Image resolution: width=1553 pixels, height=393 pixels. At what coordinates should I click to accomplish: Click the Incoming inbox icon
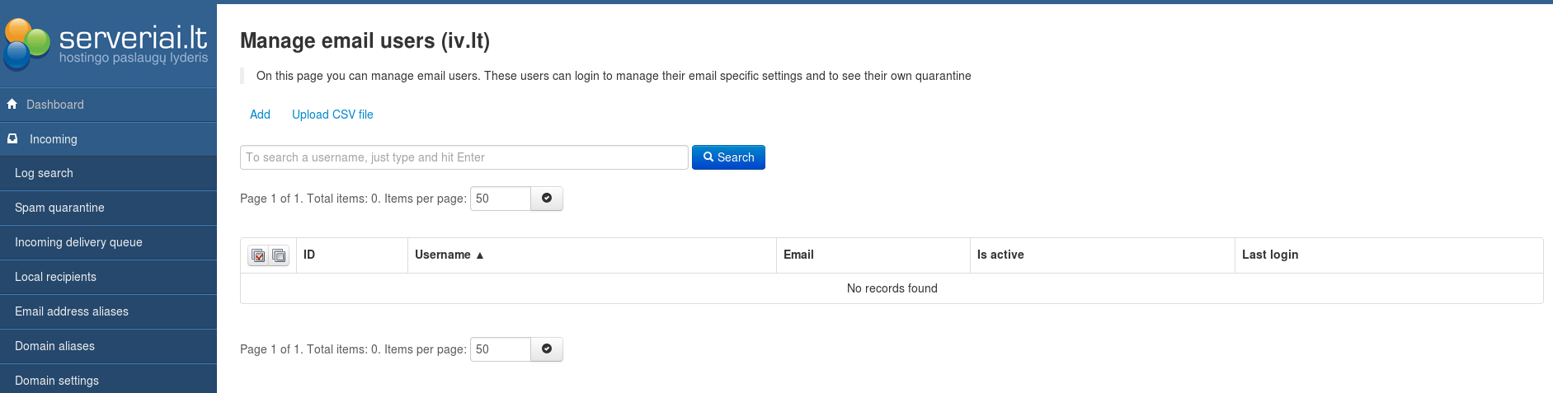pos(12,139)
